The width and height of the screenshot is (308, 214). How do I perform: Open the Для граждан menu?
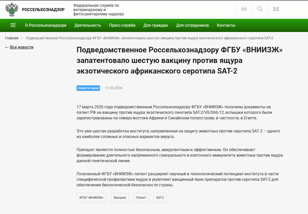point(156,25)
